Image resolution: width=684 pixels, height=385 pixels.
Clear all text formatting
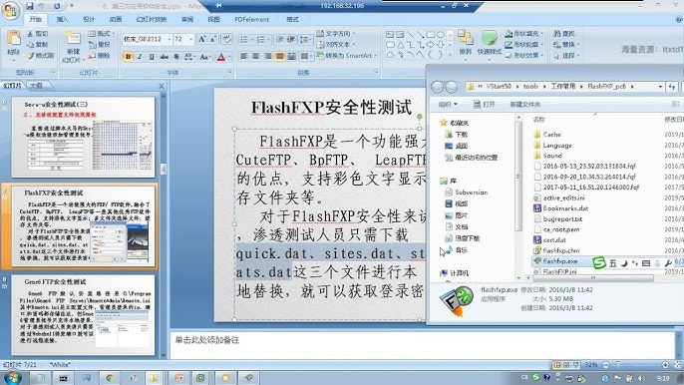pos(227,39)
